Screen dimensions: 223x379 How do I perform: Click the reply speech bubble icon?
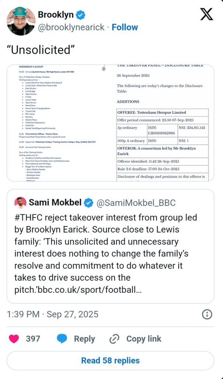click(x=62, y=339)
